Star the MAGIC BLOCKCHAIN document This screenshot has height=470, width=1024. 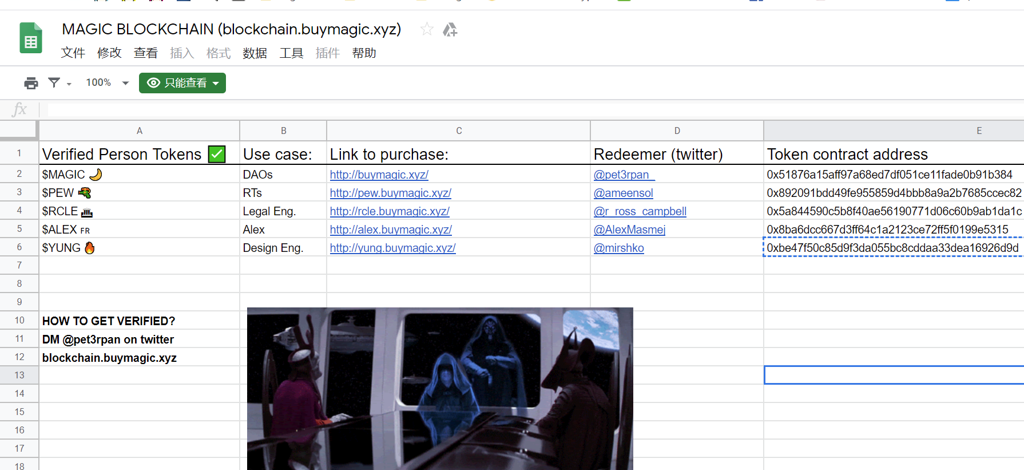427,29
